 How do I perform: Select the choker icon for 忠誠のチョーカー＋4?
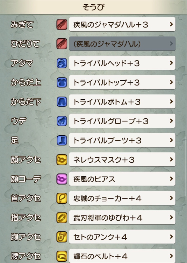(62, 198)
